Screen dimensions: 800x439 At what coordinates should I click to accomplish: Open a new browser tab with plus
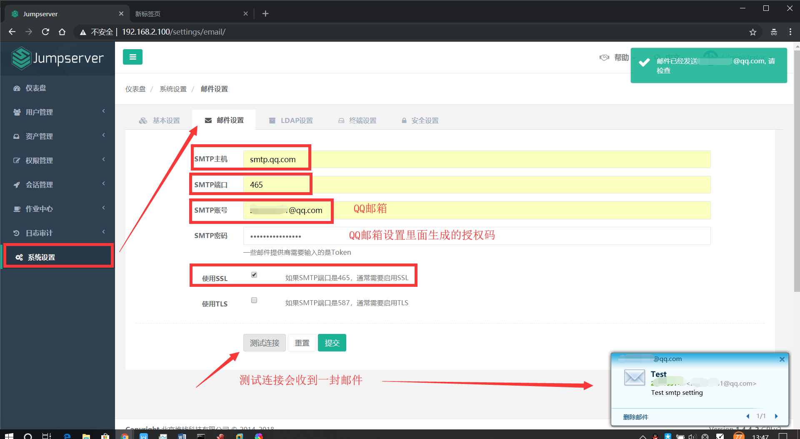(x=265, y=14)
